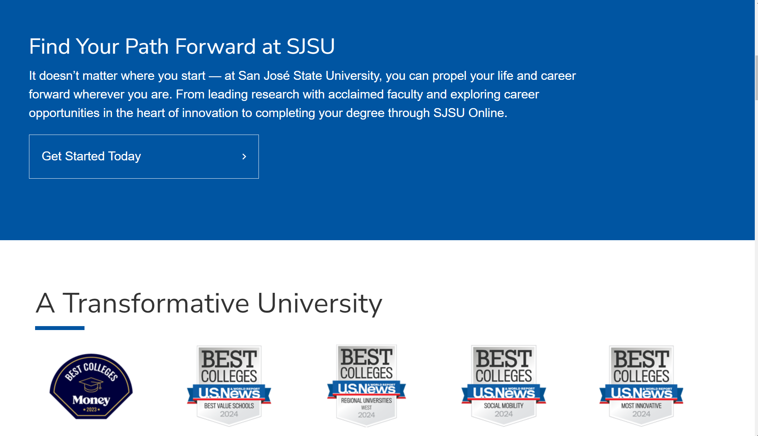Image resolution: width=758 pixels, height=436 pixels.
Task: Click the Social Mobility 2024 badge
Action: [x=504, y=386]
